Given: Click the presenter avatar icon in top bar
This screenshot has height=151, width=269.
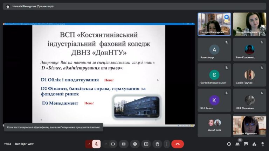Looking at the screenshot, I should (x=8, y=7).
